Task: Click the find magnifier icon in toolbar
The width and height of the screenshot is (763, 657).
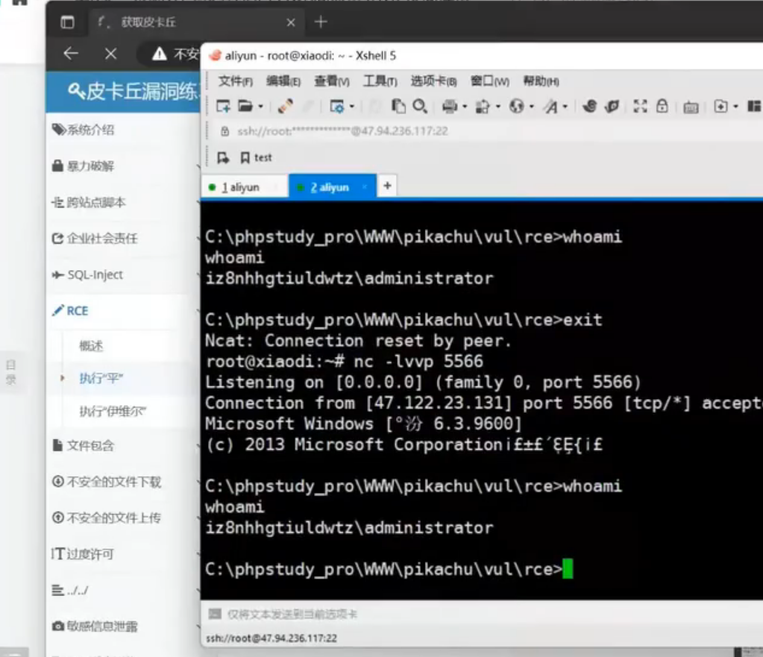Action: [419, 106]
